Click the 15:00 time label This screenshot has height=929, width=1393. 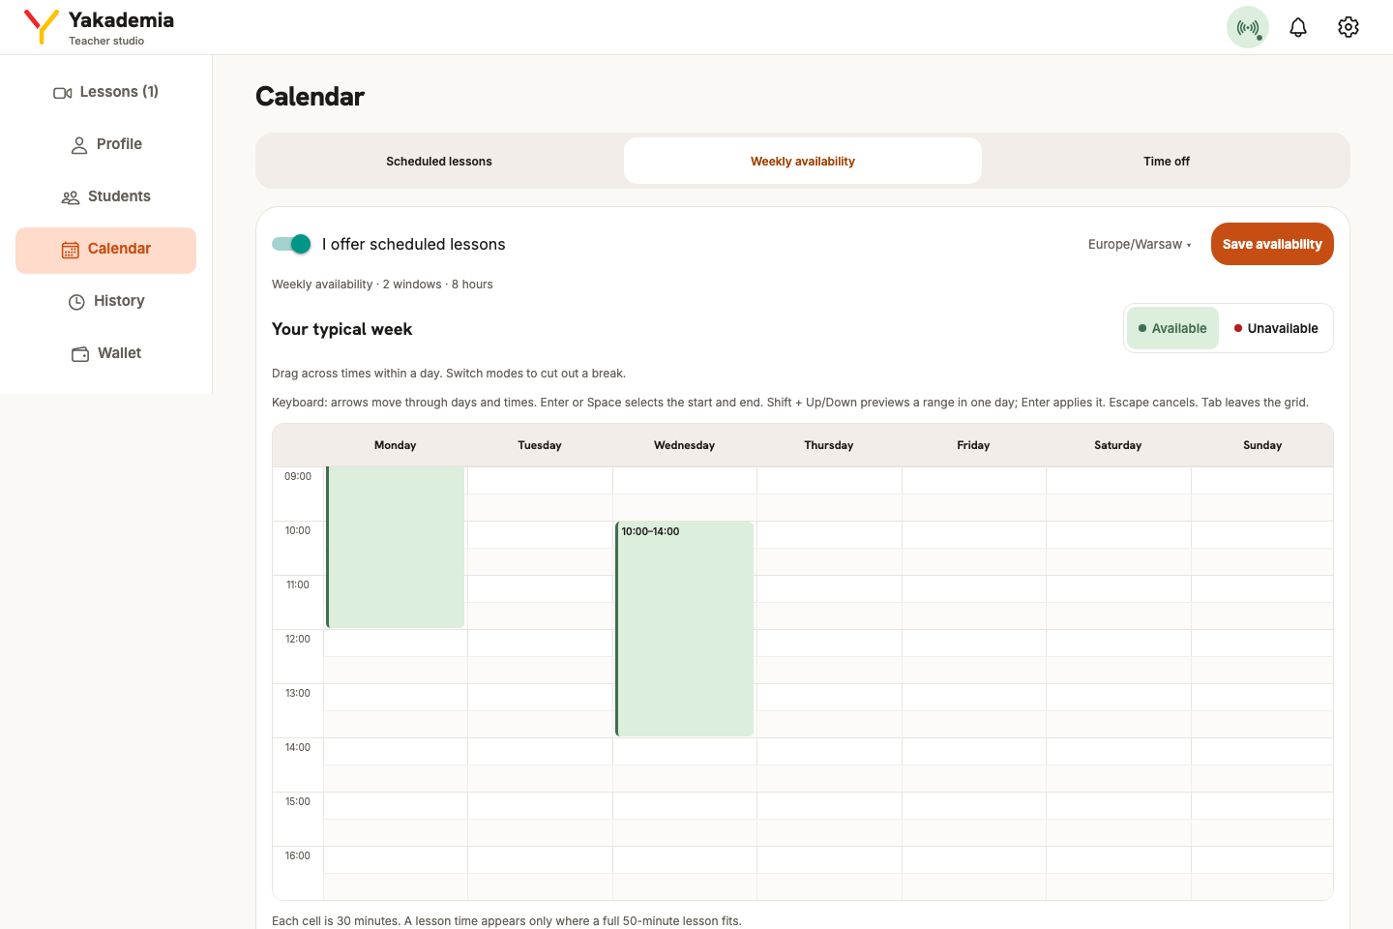pos(298,801)
